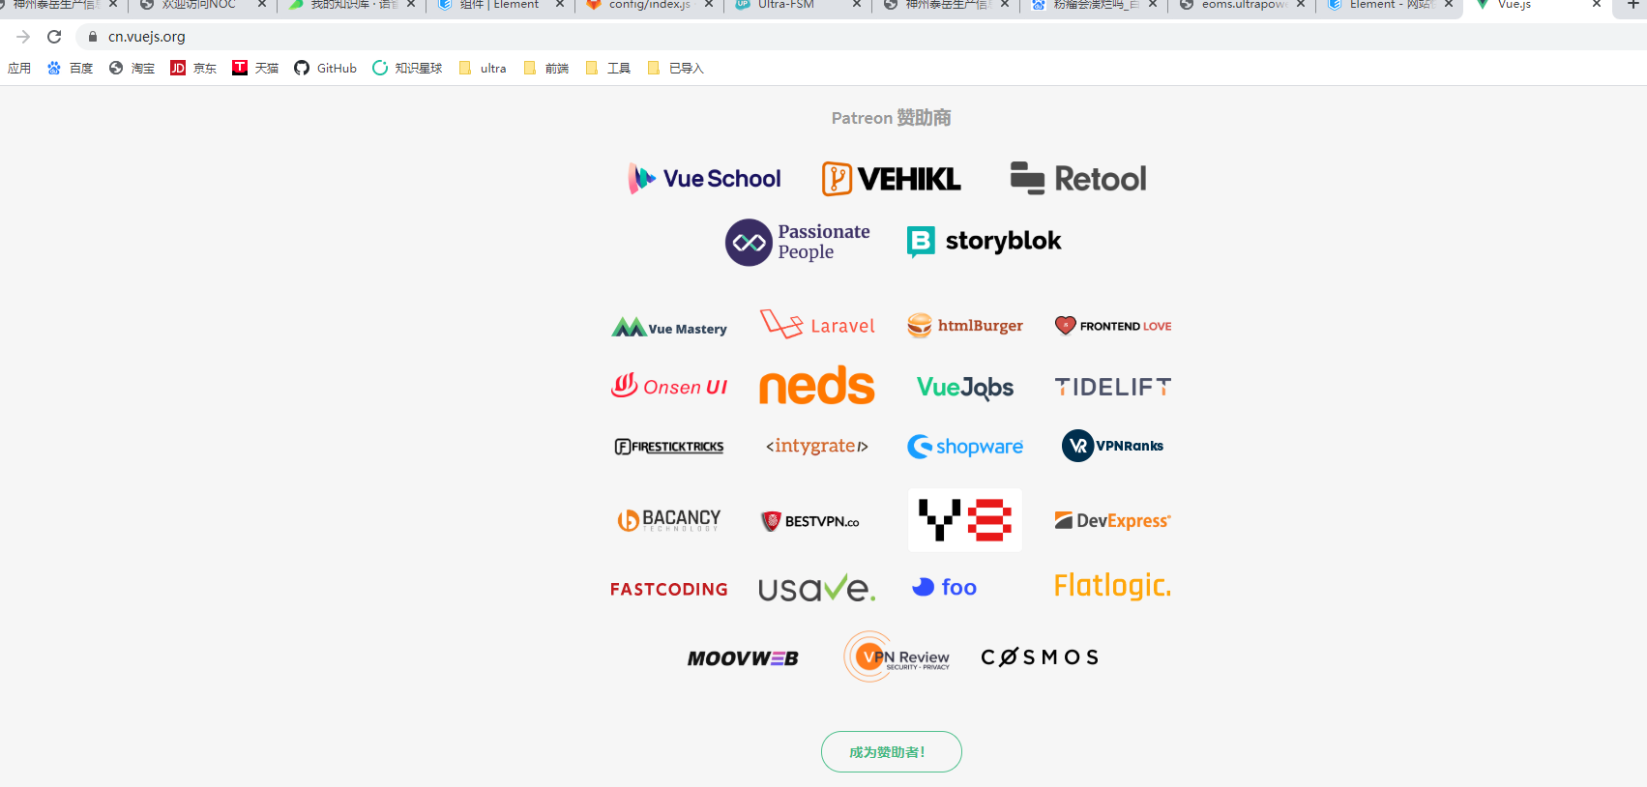Expand the ultra bookmark folder

click(483, 68)
